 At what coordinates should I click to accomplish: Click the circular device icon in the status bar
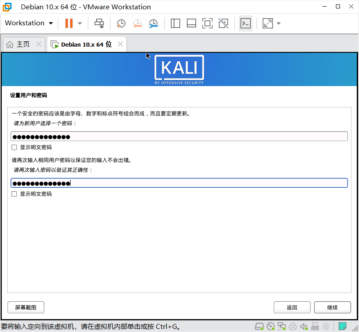[x=326, y=326]
